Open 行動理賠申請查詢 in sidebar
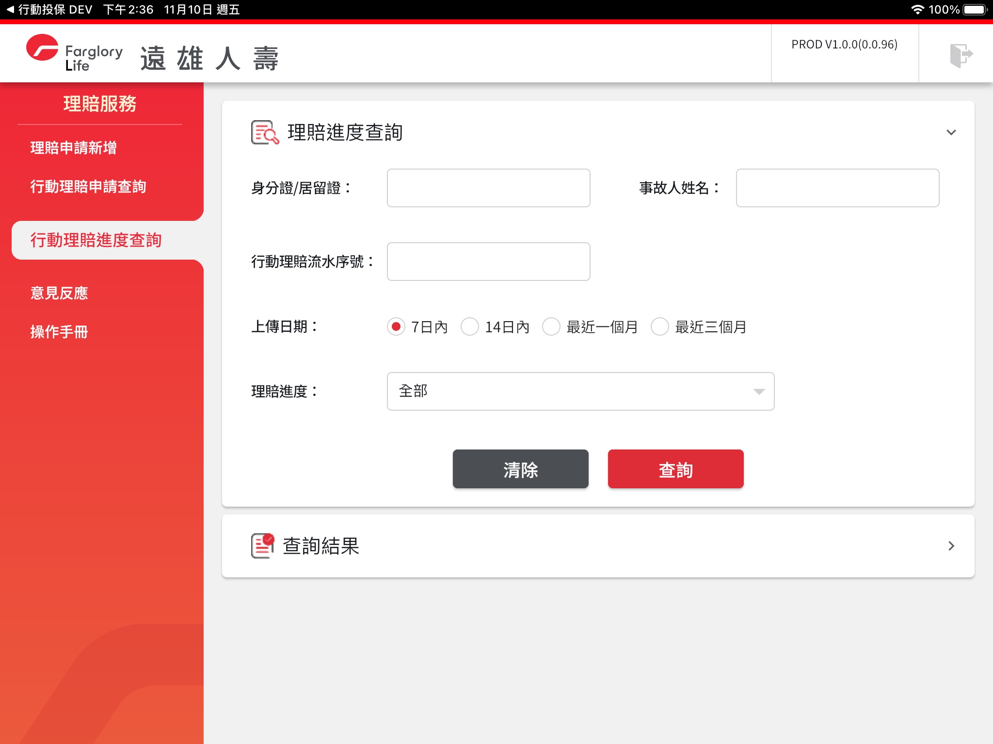This screenshot has width=993, height=744. 88,186
